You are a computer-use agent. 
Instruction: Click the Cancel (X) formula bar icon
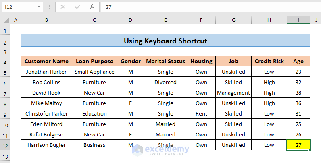click(63, 7)
